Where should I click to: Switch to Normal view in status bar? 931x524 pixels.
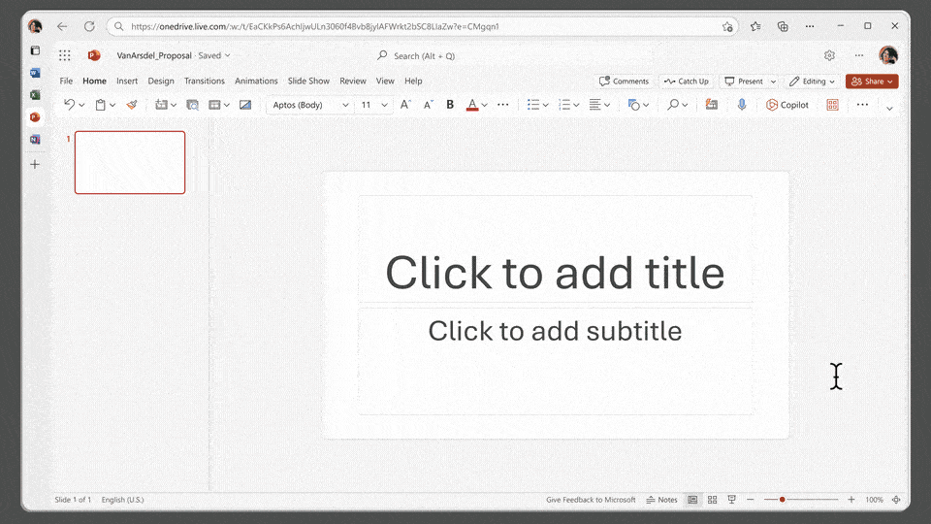tap(692, 500)
